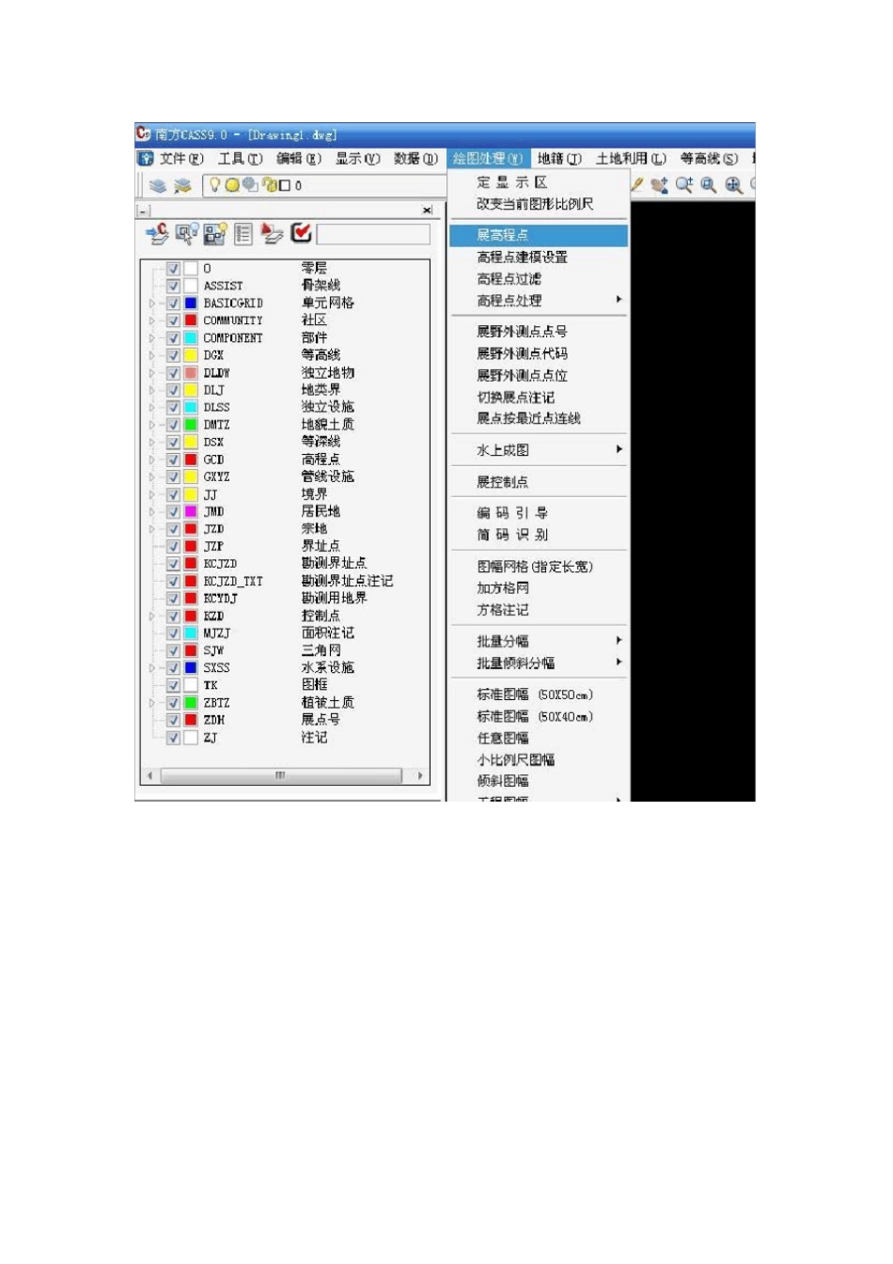Click the zoom extents crosshair magnifier icon
This screenshot has width=893, height=1264.
pos(734,185)
